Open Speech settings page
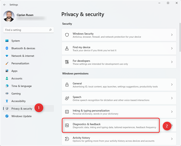181x146 pixels. coord(119,98)
